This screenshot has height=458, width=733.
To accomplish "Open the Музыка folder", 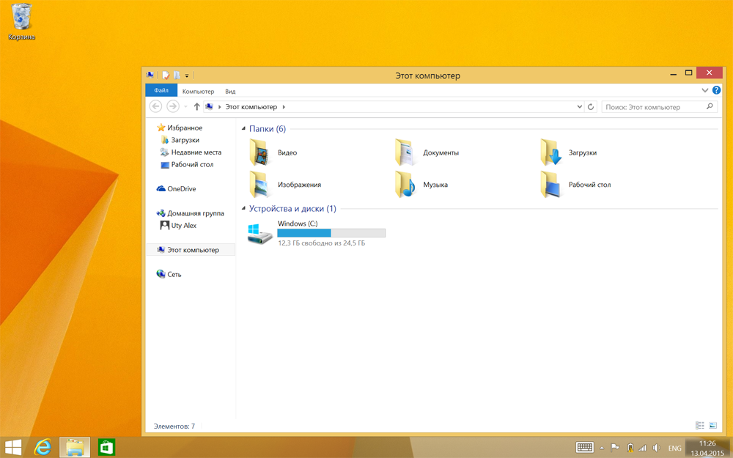I will [437, 185].
